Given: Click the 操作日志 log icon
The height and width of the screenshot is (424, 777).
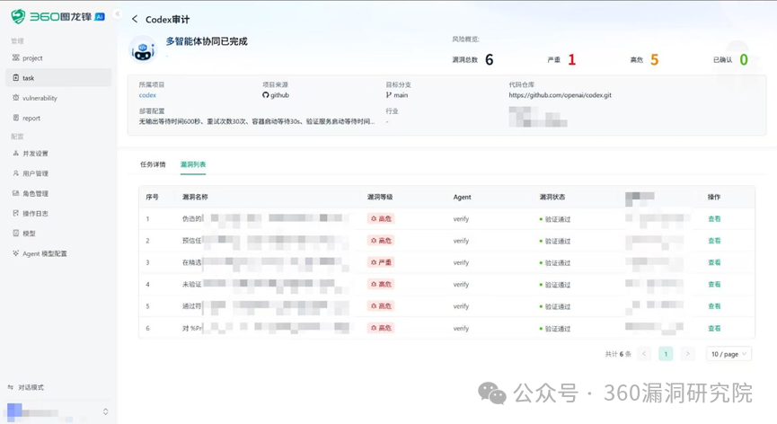Looking at the screenshot, I should [x=16, y=213].
